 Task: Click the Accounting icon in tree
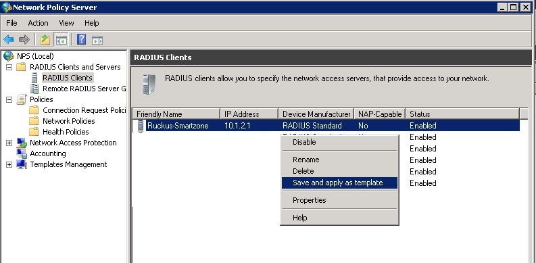pos(22,153)
